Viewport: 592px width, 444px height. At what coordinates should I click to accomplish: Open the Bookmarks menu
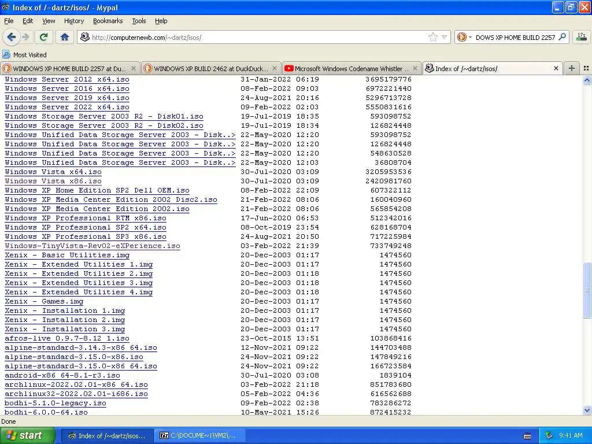pos(108,21)
